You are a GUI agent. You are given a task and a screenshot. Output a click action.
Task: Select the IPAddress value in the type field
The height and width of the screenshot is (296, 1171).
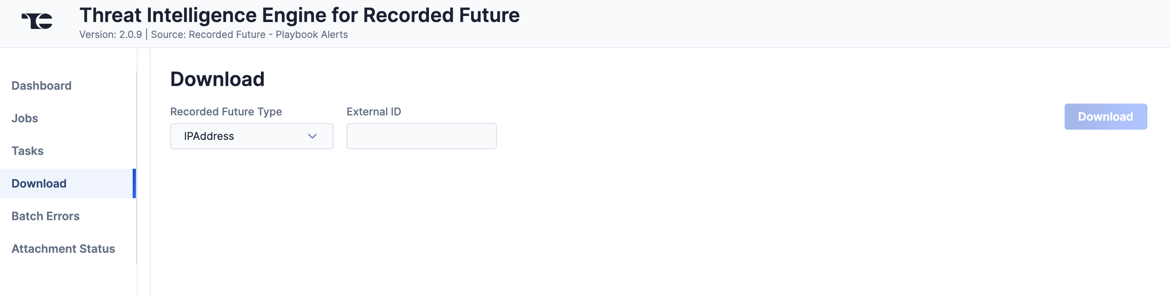click(x=208, y=136)
